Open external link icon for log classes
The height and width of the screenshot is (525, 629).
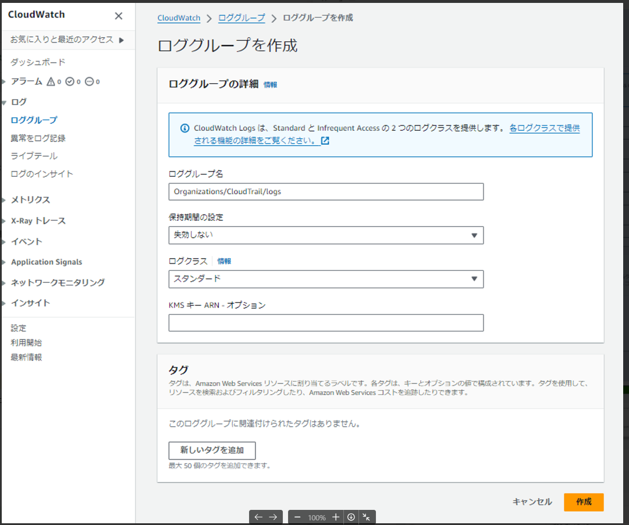tap(325, 141)
